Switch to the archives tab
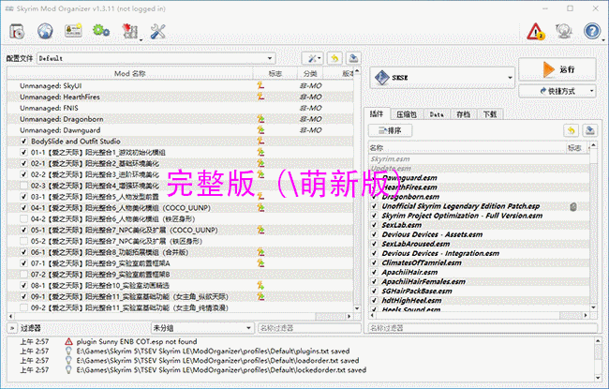 pyautogui.click(x=407, y=114)
